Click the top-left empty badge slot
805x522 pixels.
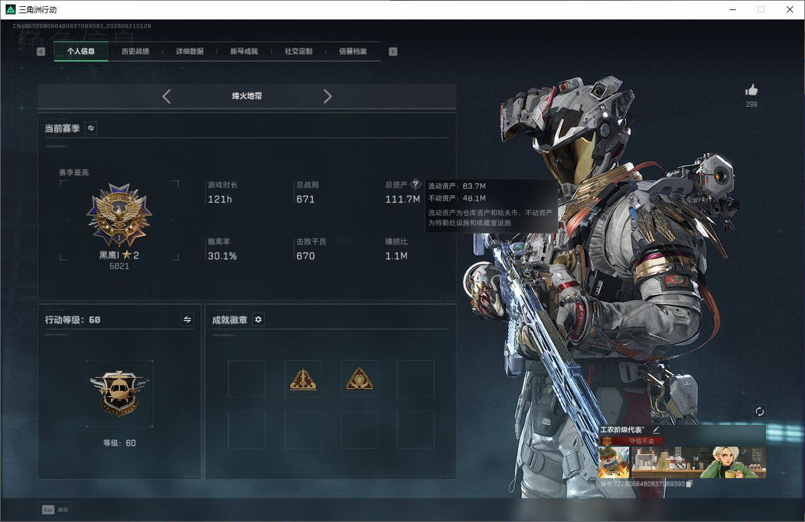coord(246,378)
